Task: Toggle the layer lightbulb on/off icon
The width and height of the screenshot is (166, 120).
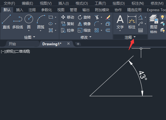Action: click(x=162, y=17)
